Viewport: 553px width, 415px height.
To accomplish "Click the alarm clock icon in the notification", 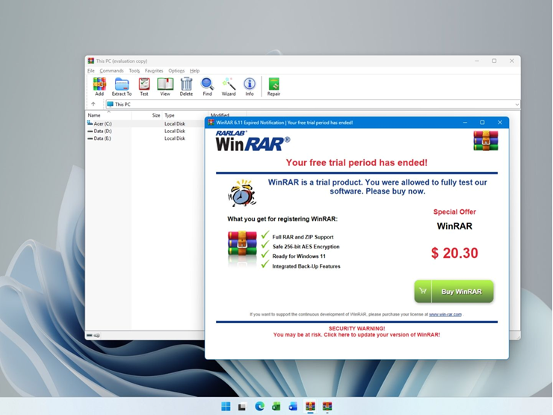I will [242, 193].
